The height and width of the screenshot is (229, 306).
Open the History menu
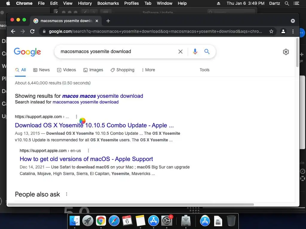coord(85,3)
